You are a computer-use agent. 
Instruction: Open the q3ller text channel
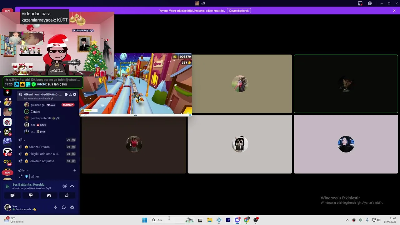click(47, 177)
